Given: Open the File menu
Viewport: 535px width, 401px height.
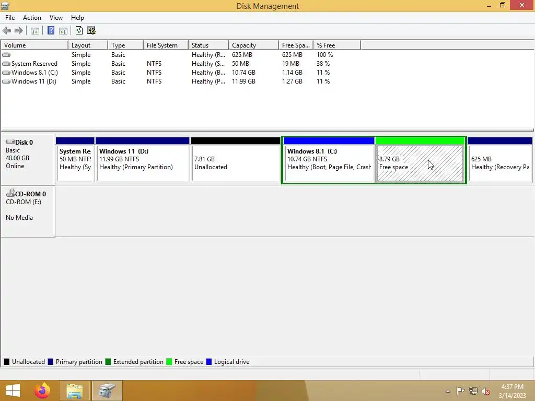Looking at the screenshot, I should tap(10, 18).
